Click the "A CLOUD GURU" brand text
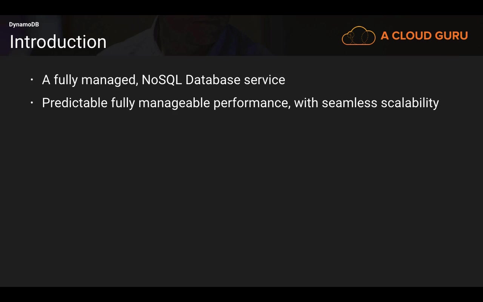The height and width of the screenshot is (302, 483). (424, 36)
